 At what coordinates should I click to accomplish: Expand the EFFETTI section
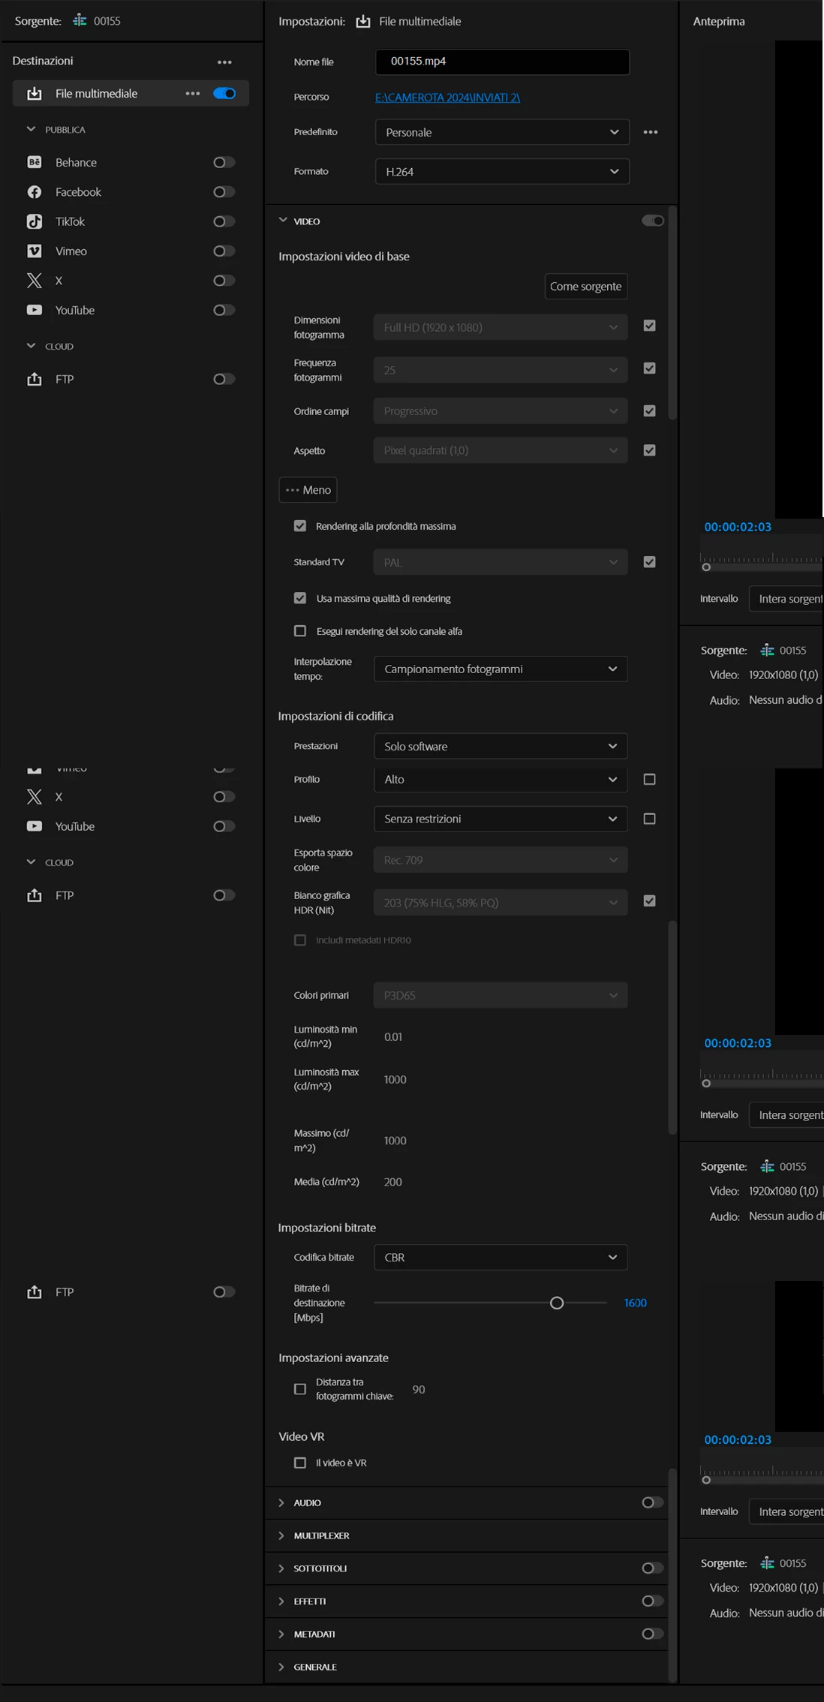click(x=281, y=1601)
